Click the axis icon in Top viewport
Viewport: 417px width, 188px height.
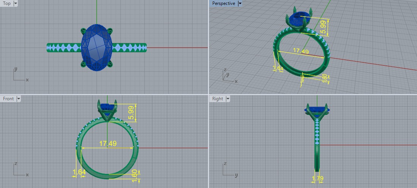pos(21,74)
